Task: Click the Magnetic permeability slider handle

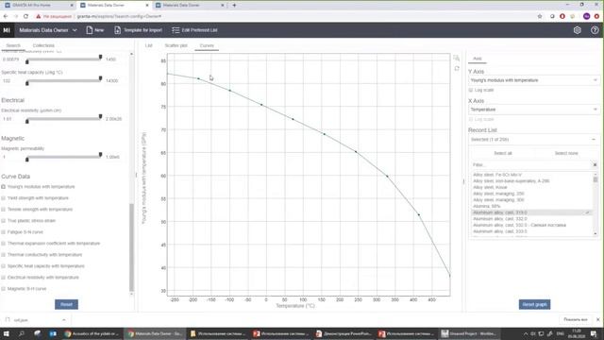Action: point(101,155)
